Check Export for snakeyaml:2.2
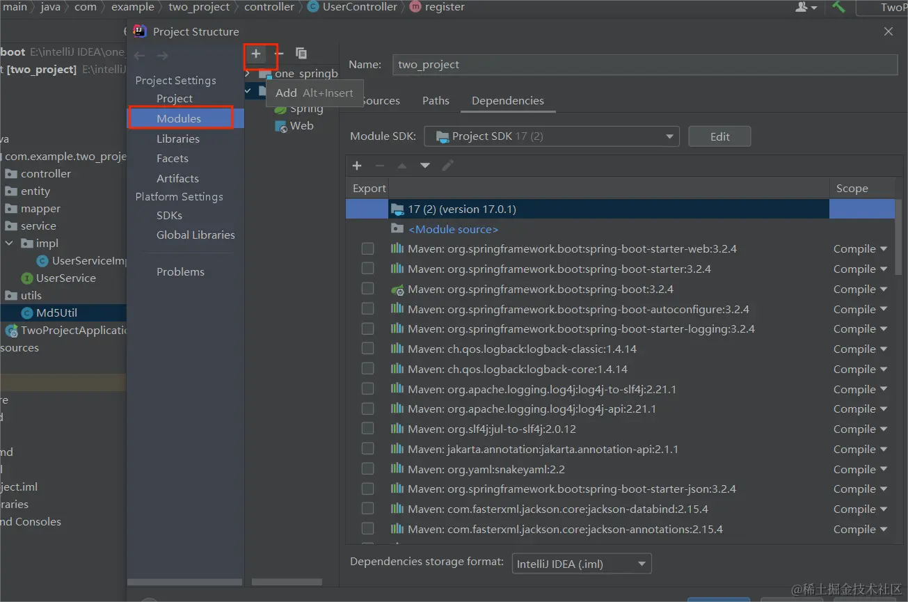Image resolution: width=908 pixels, height=602 pixels. pyautogui.click(x=367, y=469)
